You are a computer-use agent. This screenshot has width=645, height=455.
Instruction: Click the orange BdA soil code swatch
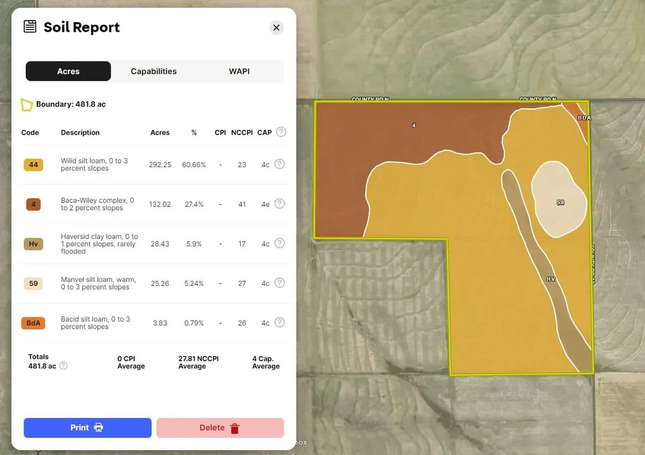[x=33, y=323]
